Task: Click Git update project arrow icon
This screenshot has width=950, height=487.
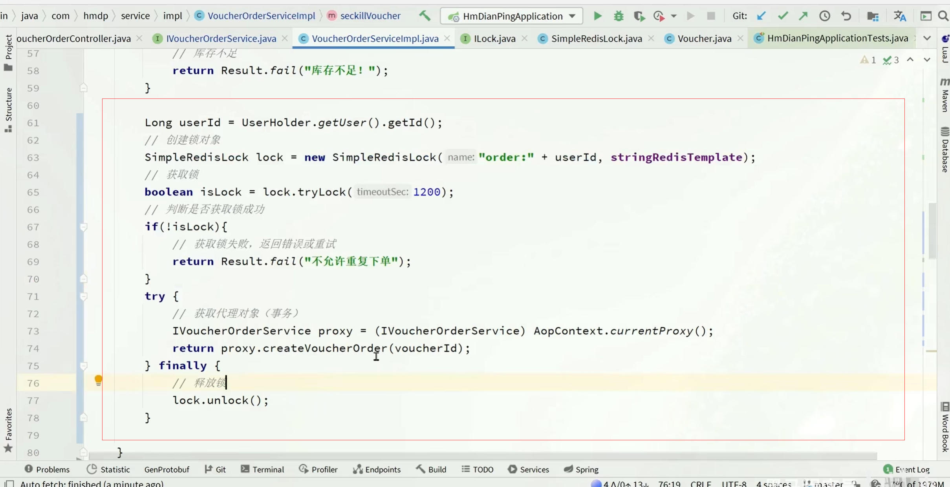Action: coord(761,16)
